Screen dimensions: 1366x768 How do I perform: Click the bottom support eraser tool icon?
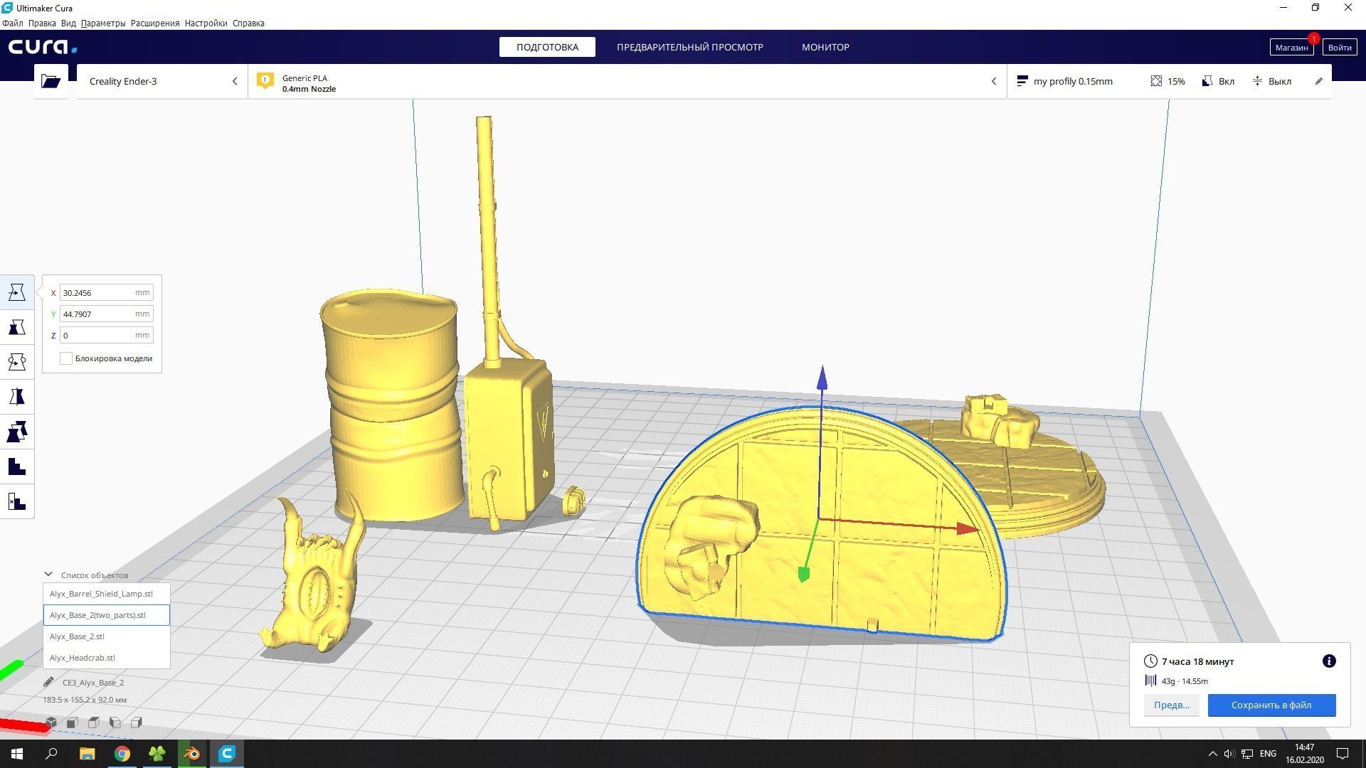[17, 502]
